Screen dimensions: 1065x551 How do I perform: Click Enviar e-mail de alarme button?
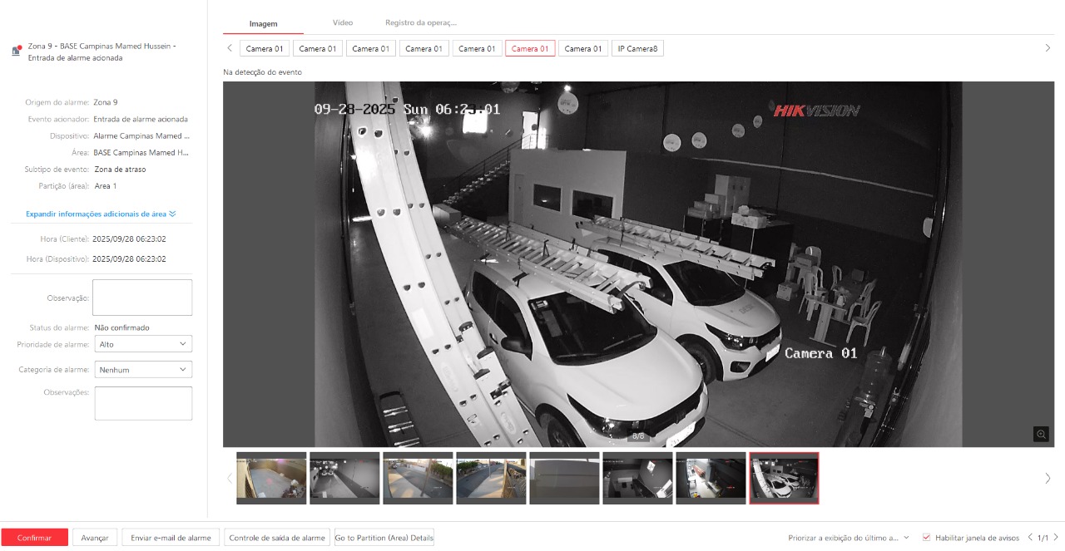click(171, 538)
